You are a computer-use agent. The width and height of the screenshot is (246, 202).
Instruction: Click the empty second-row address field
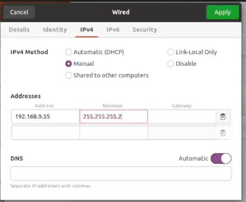(x=46, y=133)
